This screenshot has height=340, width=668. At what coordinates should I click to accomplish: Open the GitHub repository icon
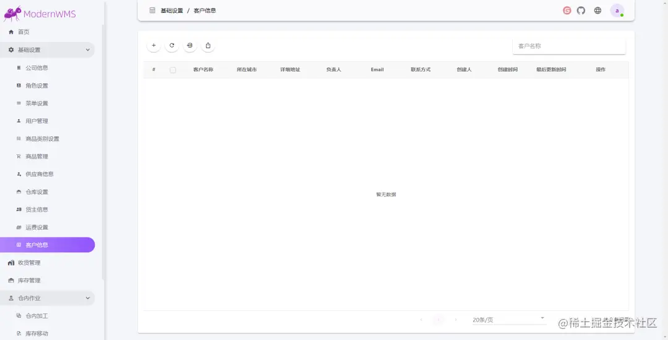coord(581,10)
